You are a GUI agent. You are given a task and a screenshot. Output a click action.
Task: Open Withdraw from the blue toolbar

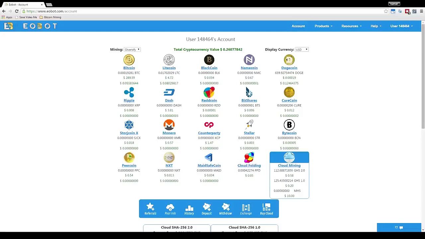pyautogui.click(x=225, y=209)
